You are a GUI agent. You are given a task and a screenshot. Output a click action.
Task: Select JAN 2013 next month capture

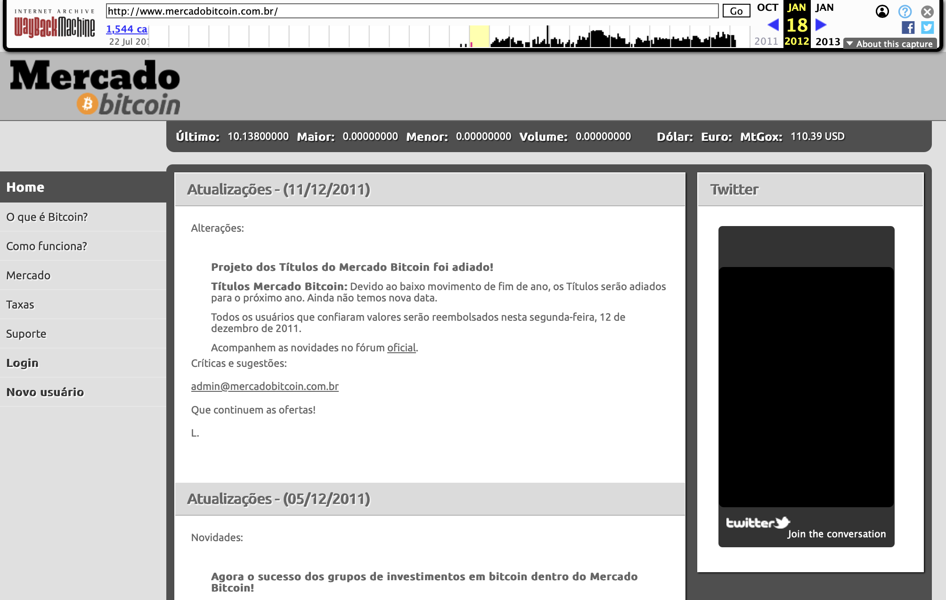pyautogui.click(x=824, y=8)
